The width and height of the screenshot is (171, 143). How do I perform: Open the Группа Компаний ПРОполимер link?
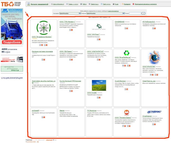pyautogui.click(x=68, y=81)
